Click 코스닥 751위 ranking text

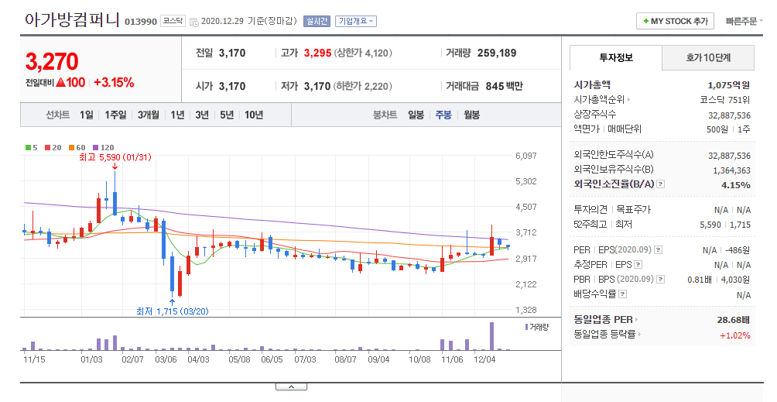click(x=725, y=100)
